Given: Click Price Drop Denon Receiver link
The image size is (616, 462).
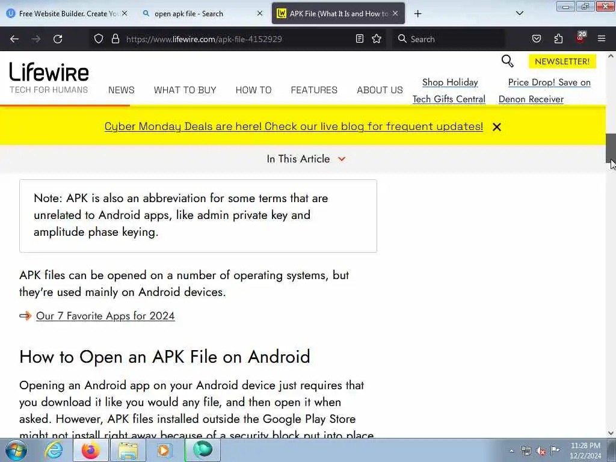Looking at the screenshot, I should coord(544,91).
